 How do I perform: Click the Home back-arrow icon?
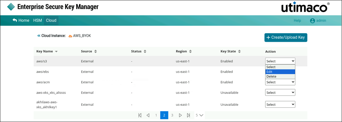[x=15, y=21]
